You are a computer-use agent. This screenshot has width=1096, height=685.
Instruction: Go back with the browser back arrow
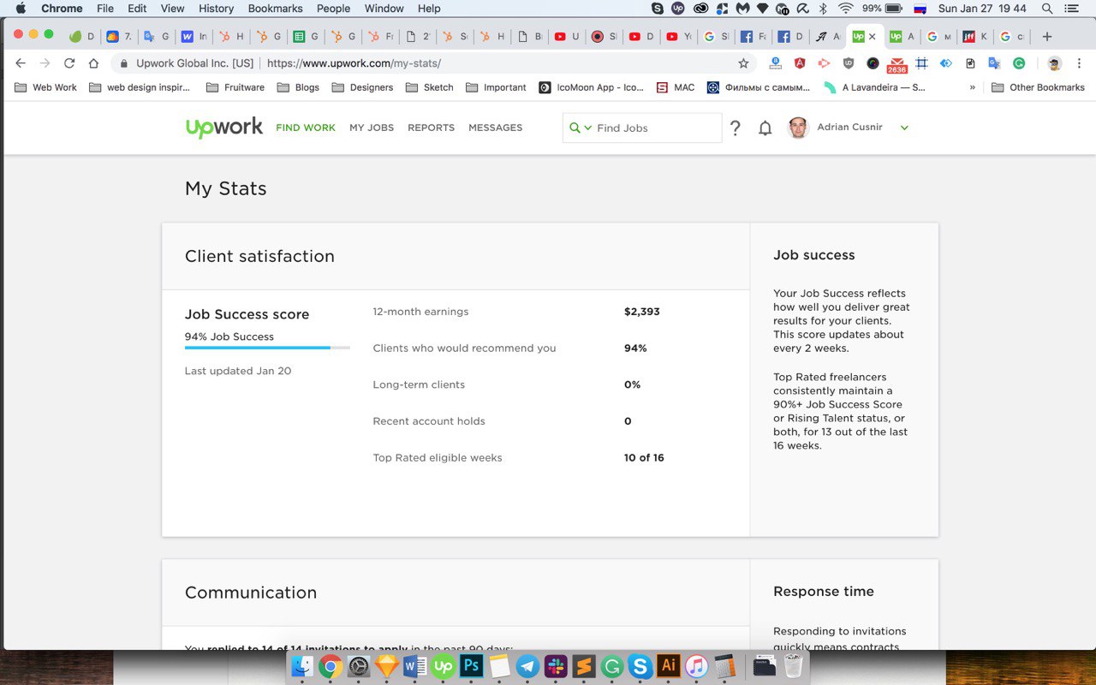(21, 63)
